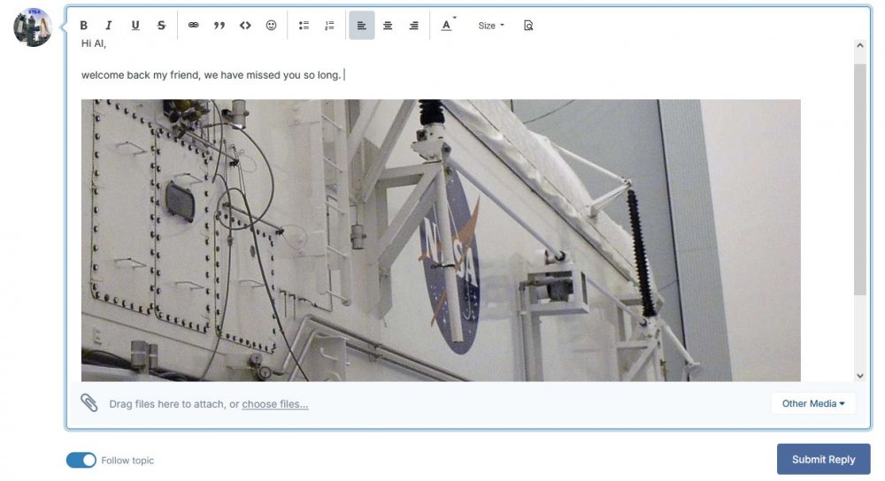The width and height of the screenshot is (885, 481).
Task: Click the 'Follow topic' label
Action: 127,460
